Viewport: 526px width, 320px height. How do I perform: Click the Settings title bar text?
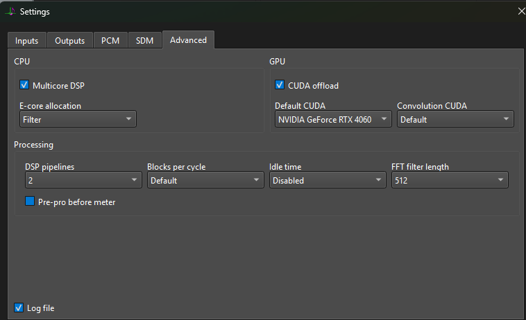point(35,11)
